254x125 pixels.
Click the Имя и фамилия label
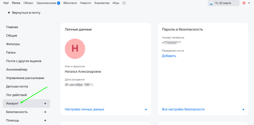tap(75, 66)
